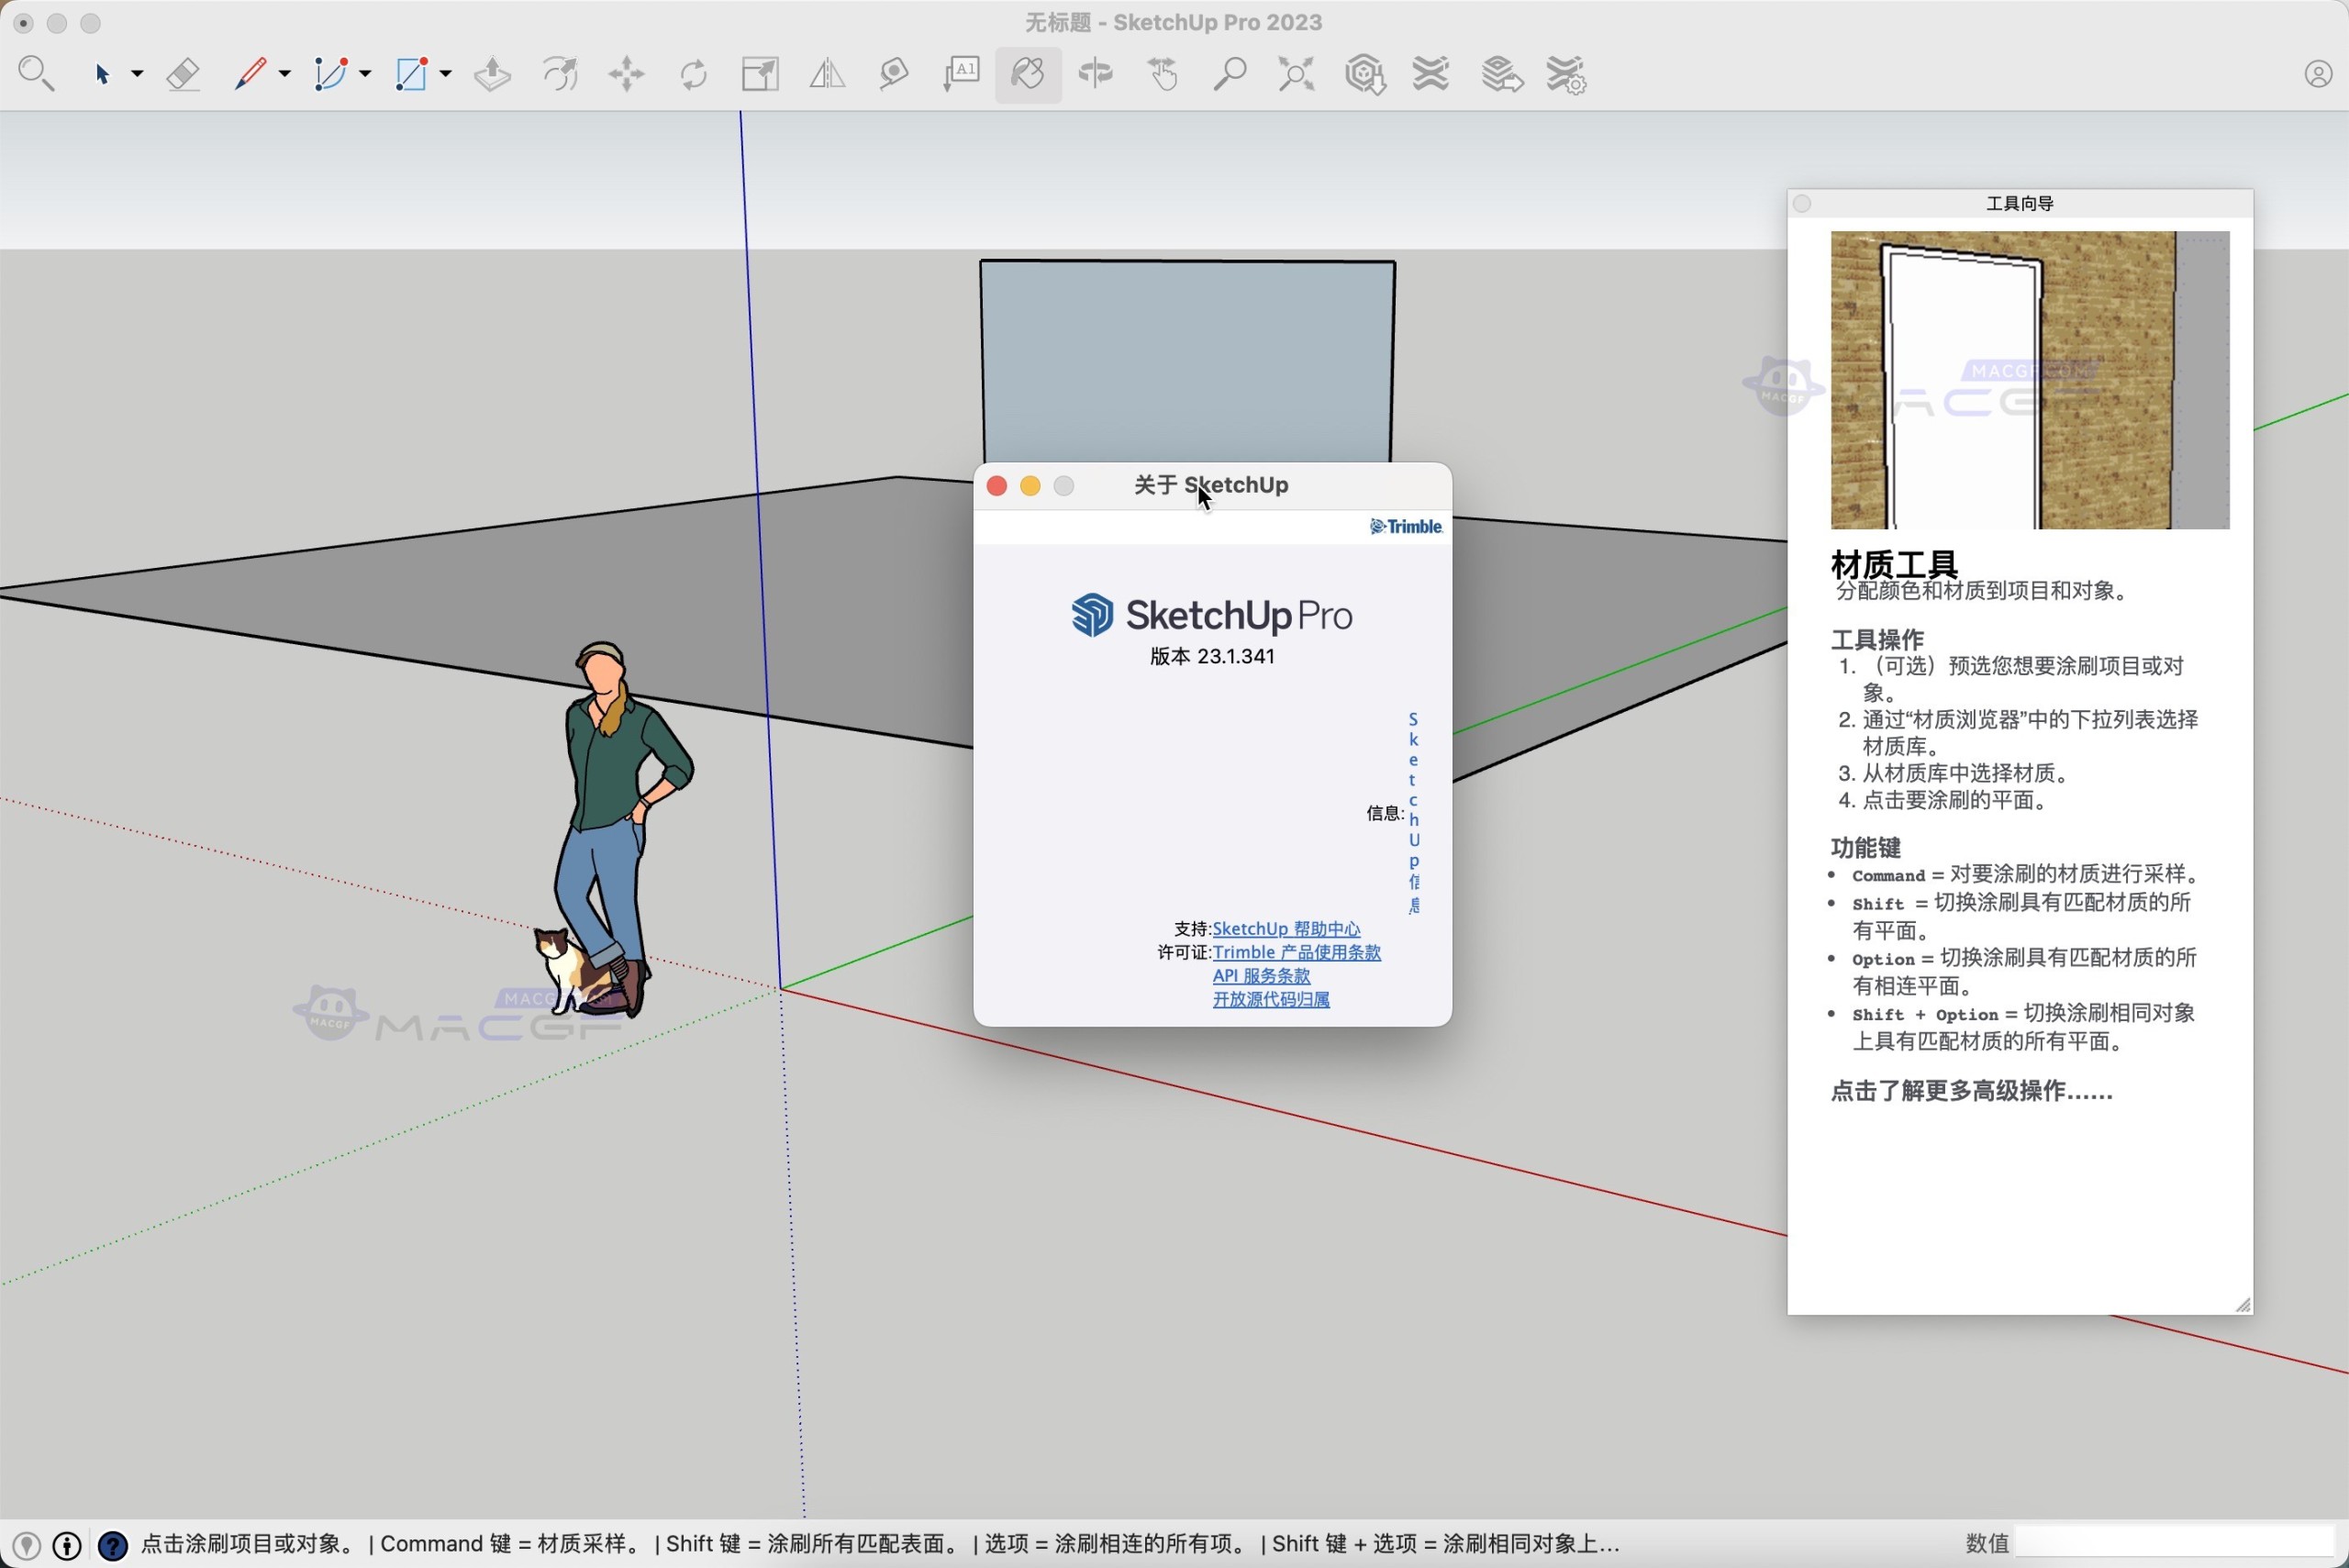Open the Trimble 产品使用条款 link
Image resolution: width=2349 pixels, height=1568 pixels.
point(1297,952)
